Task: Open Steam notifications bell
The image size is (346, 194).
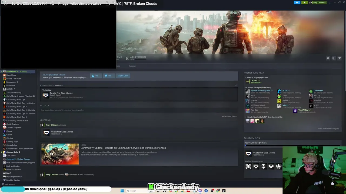Action: click(305, 2)
